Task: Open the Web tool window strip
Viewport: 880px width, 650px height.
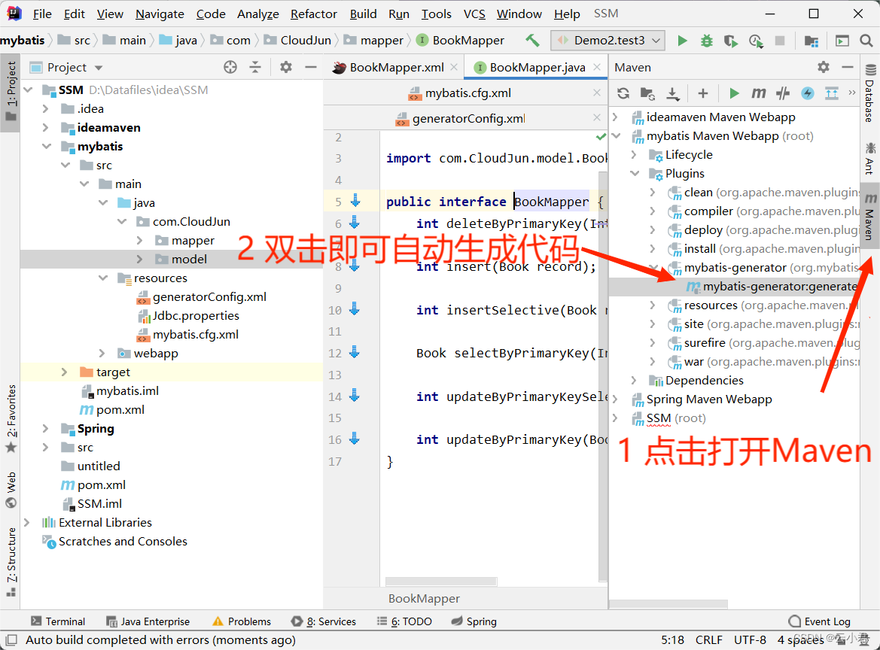Action: pos(11,491)
